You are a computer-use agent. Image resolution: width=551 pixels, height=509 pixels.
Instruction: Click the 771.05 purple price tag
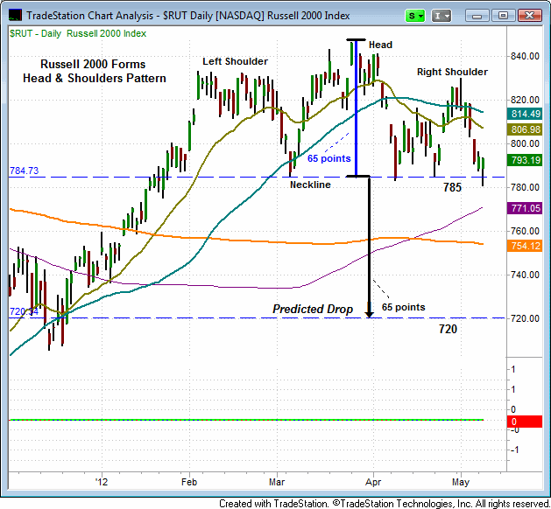coord(525,208)
